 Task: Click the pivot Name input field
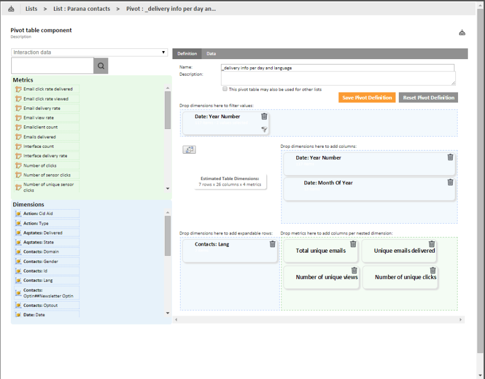[337, 68]
